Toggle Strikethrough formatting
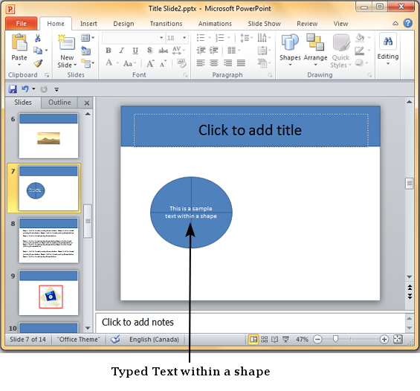The width and height of the screenshot is (420, 391). [163, 51]
